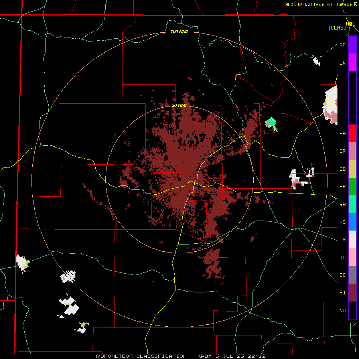Click the GR legend label
Image resolution: width=359 pixels, height=359 pixels.
point(342,151)
